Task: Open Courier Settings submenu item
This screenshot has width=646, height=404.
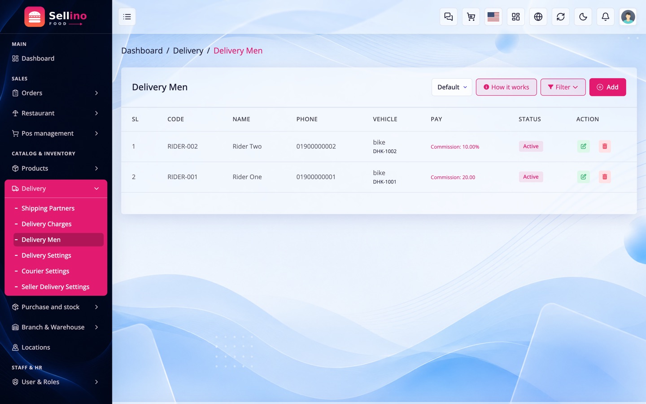Action: (58, 271)
